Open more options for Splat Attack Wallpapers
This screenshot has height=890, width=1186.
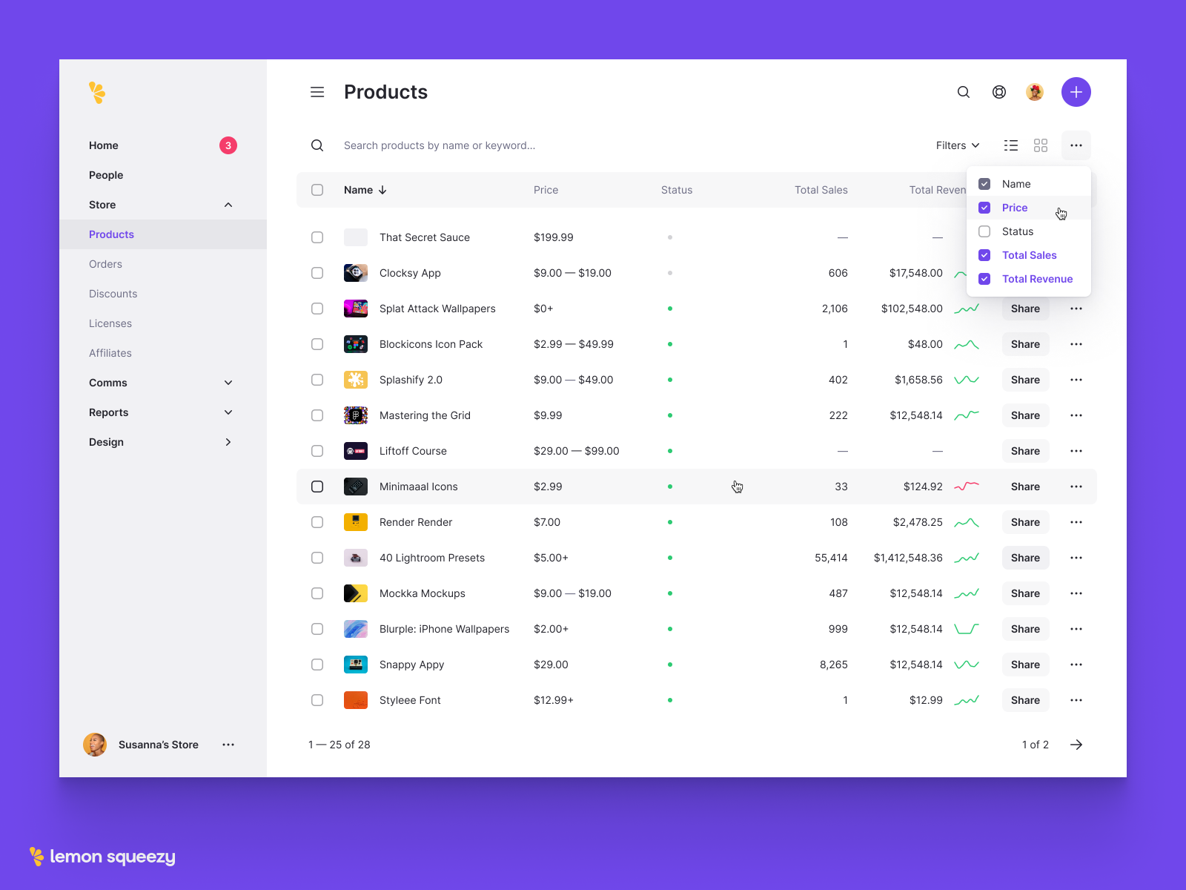click(1076, 309)
